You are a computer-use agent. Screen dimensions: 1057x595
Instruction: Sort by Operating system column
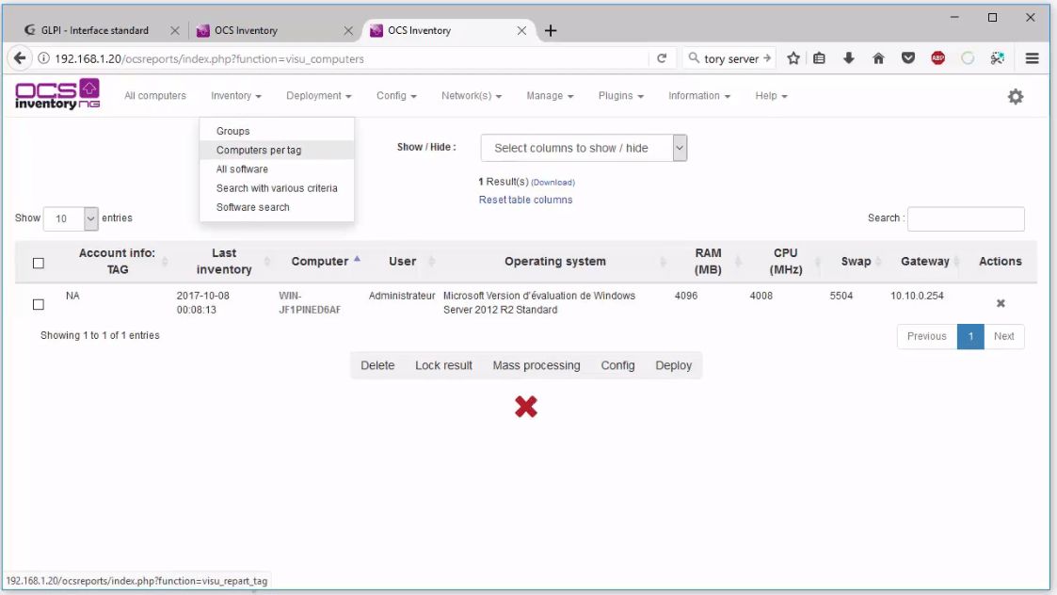pyautogui.click(x=554, y=261)
